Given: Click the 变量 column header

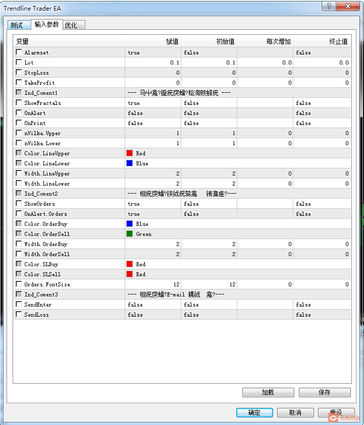Looking at the screenshot, I should click(69, 41).
